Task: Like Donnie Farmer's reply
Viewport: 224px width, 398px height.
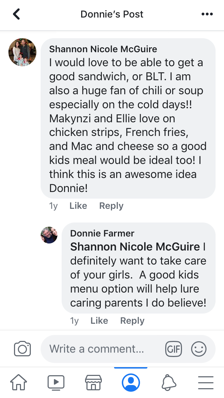Action: (x=99, y=321)
